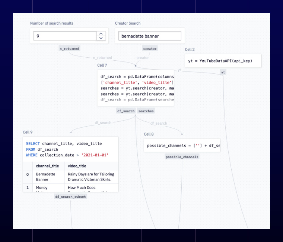Click the Cell 7 label
The image size is (283, 242).
pyautogui.click(x=102, y=65)
